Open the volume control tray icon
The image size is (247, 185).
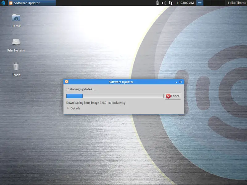click(x=164, y=3)
